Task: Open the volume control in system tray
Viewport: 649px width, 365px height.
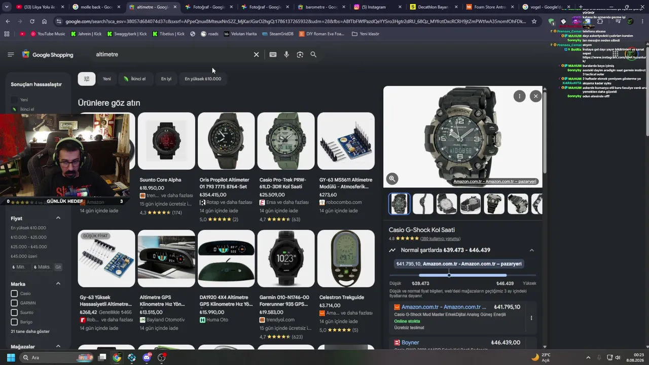Action: pyautogui.click(x=618, y=357)
